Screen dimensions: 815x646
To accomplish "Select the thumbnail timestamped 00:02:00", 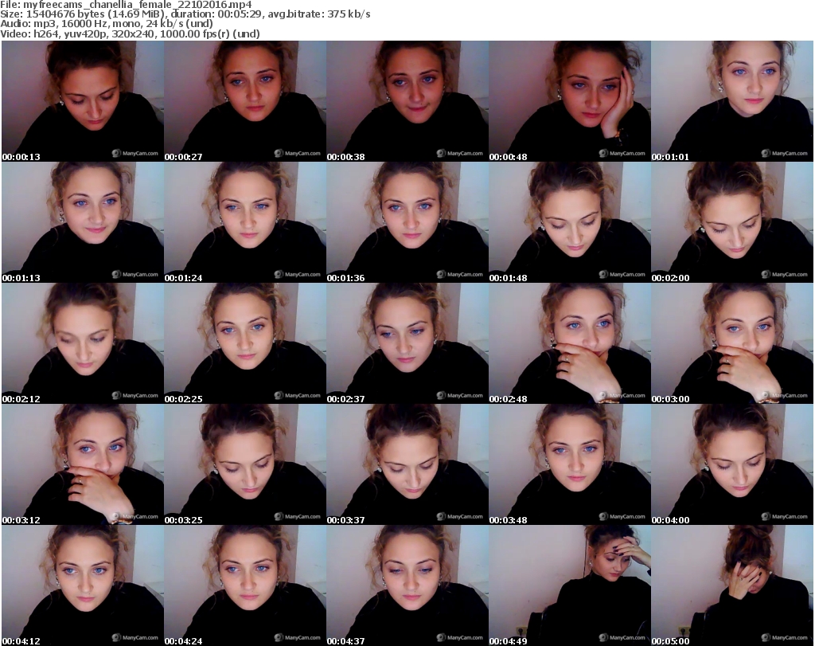I will [x=732, y=222].
